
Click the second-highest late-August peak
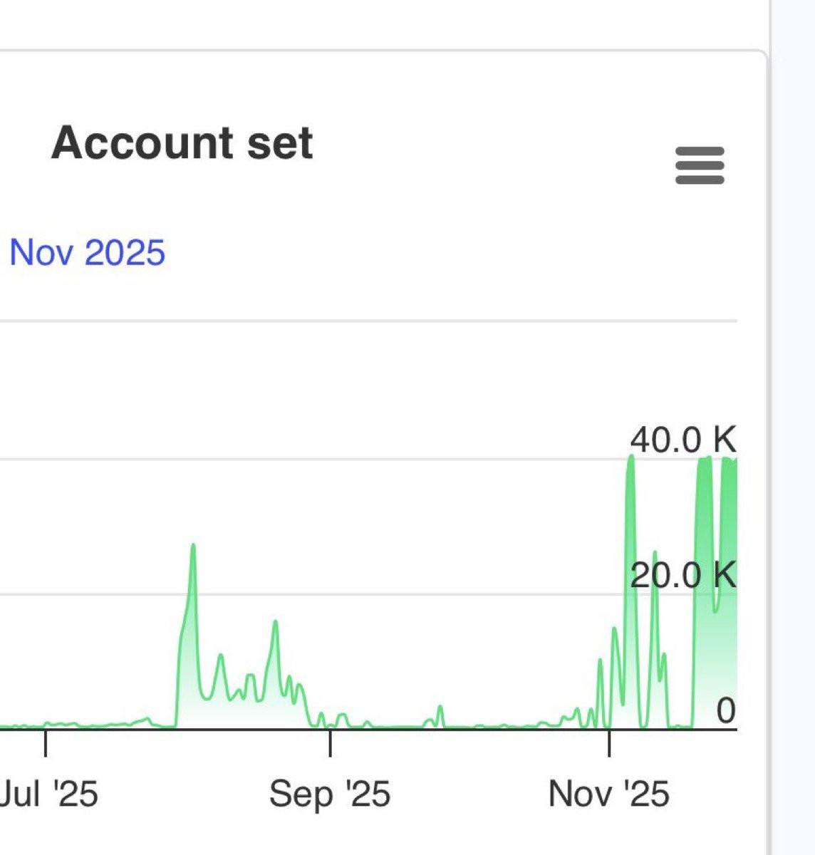(x=275, y=623)
